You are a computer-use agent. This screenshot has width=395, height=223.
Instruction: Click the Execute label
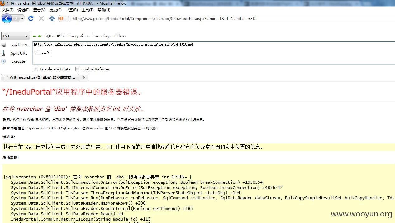(18, 61)
